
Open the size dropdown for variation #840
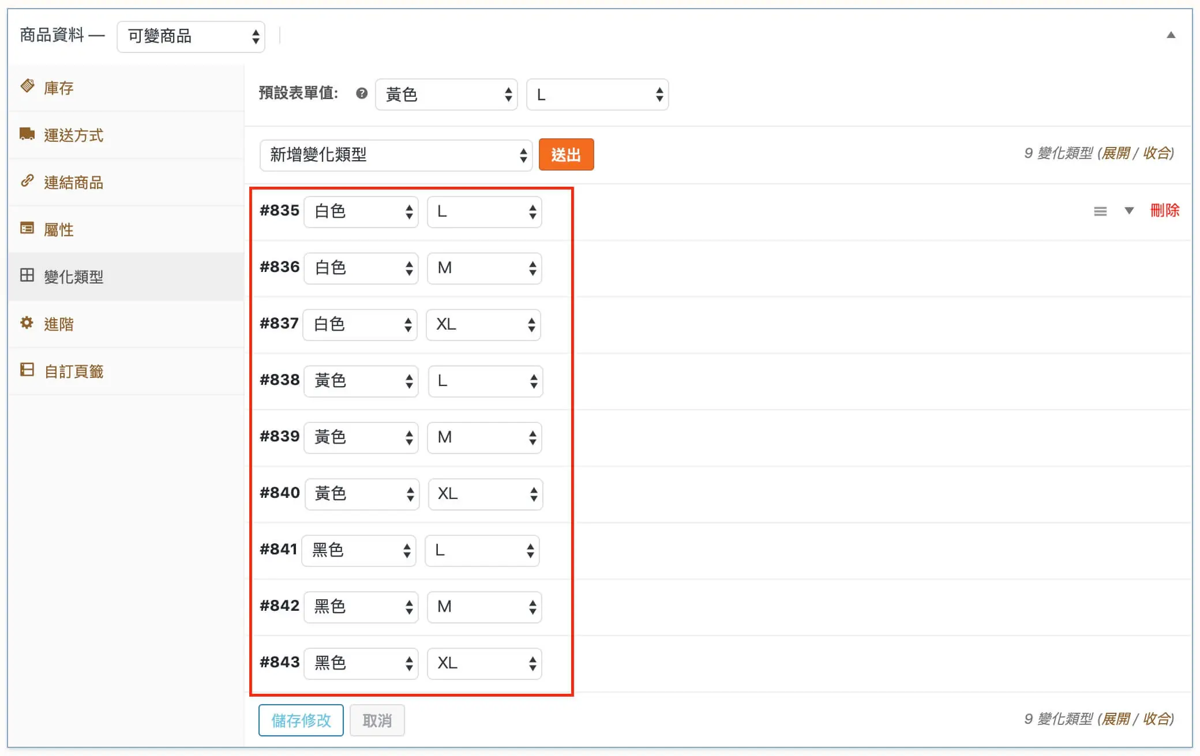[x=486, y=494]
